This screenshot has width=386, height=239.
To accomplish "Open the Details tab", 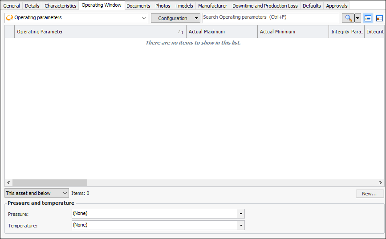I will click(x=32, y=6).
